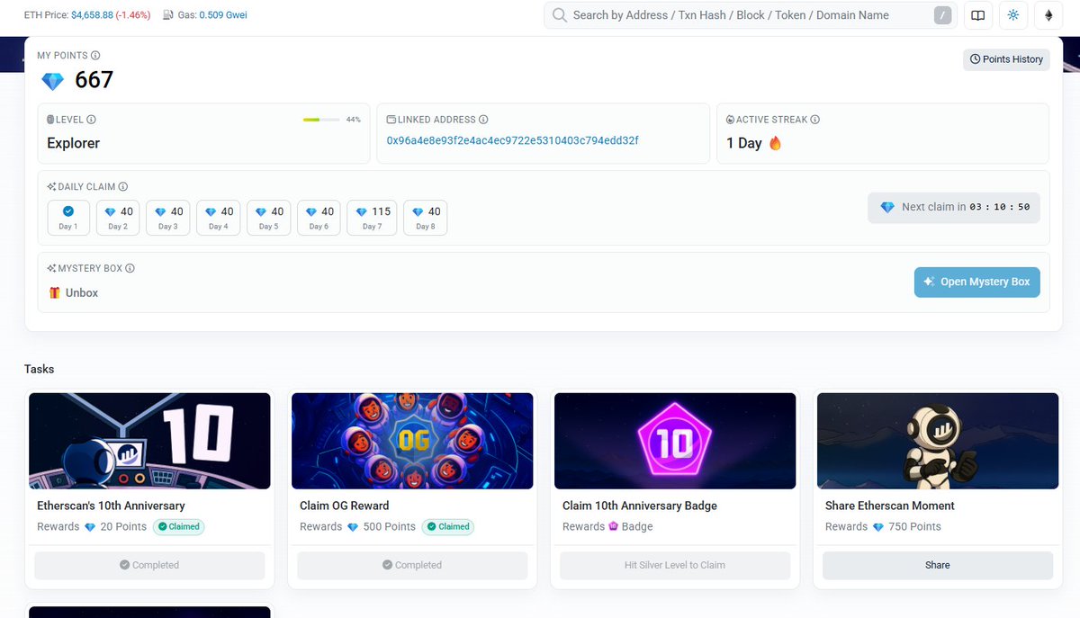Click the info icon beside Linked Address
The image size is (1080, 618).
(483, 120)
